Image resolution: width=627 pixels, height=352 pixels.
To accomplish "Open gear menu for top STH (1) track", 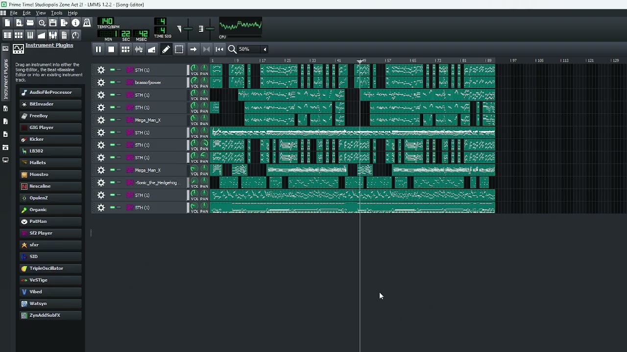I will point(101,70).
